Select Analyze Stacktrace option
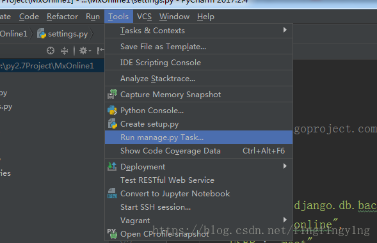The height and width of the screenshot is (243, 377). (x=198, y=79)
